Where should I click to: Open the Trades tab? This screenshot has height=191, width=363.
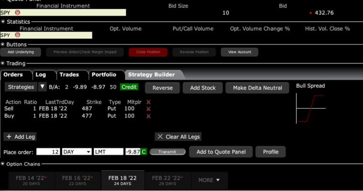pyautogui.click(x=69, y=75)
